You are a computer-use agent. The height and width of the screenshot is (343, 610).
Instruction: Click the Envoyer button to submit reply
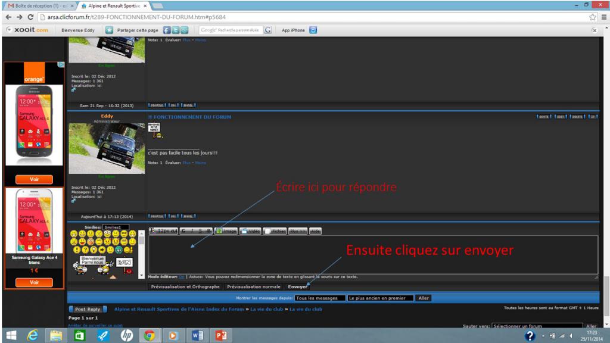click(298, 286)
